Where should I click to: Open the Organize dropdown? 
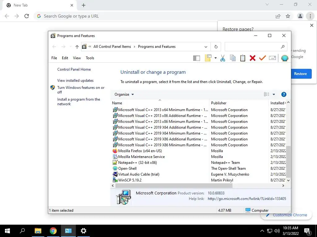124,94
